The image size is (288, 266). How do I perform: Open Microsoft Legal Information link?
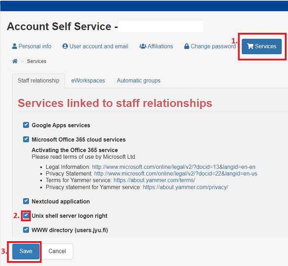tap(174, 167)
